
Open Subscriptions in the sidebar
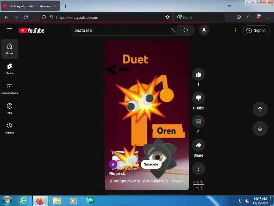point(10,89)
